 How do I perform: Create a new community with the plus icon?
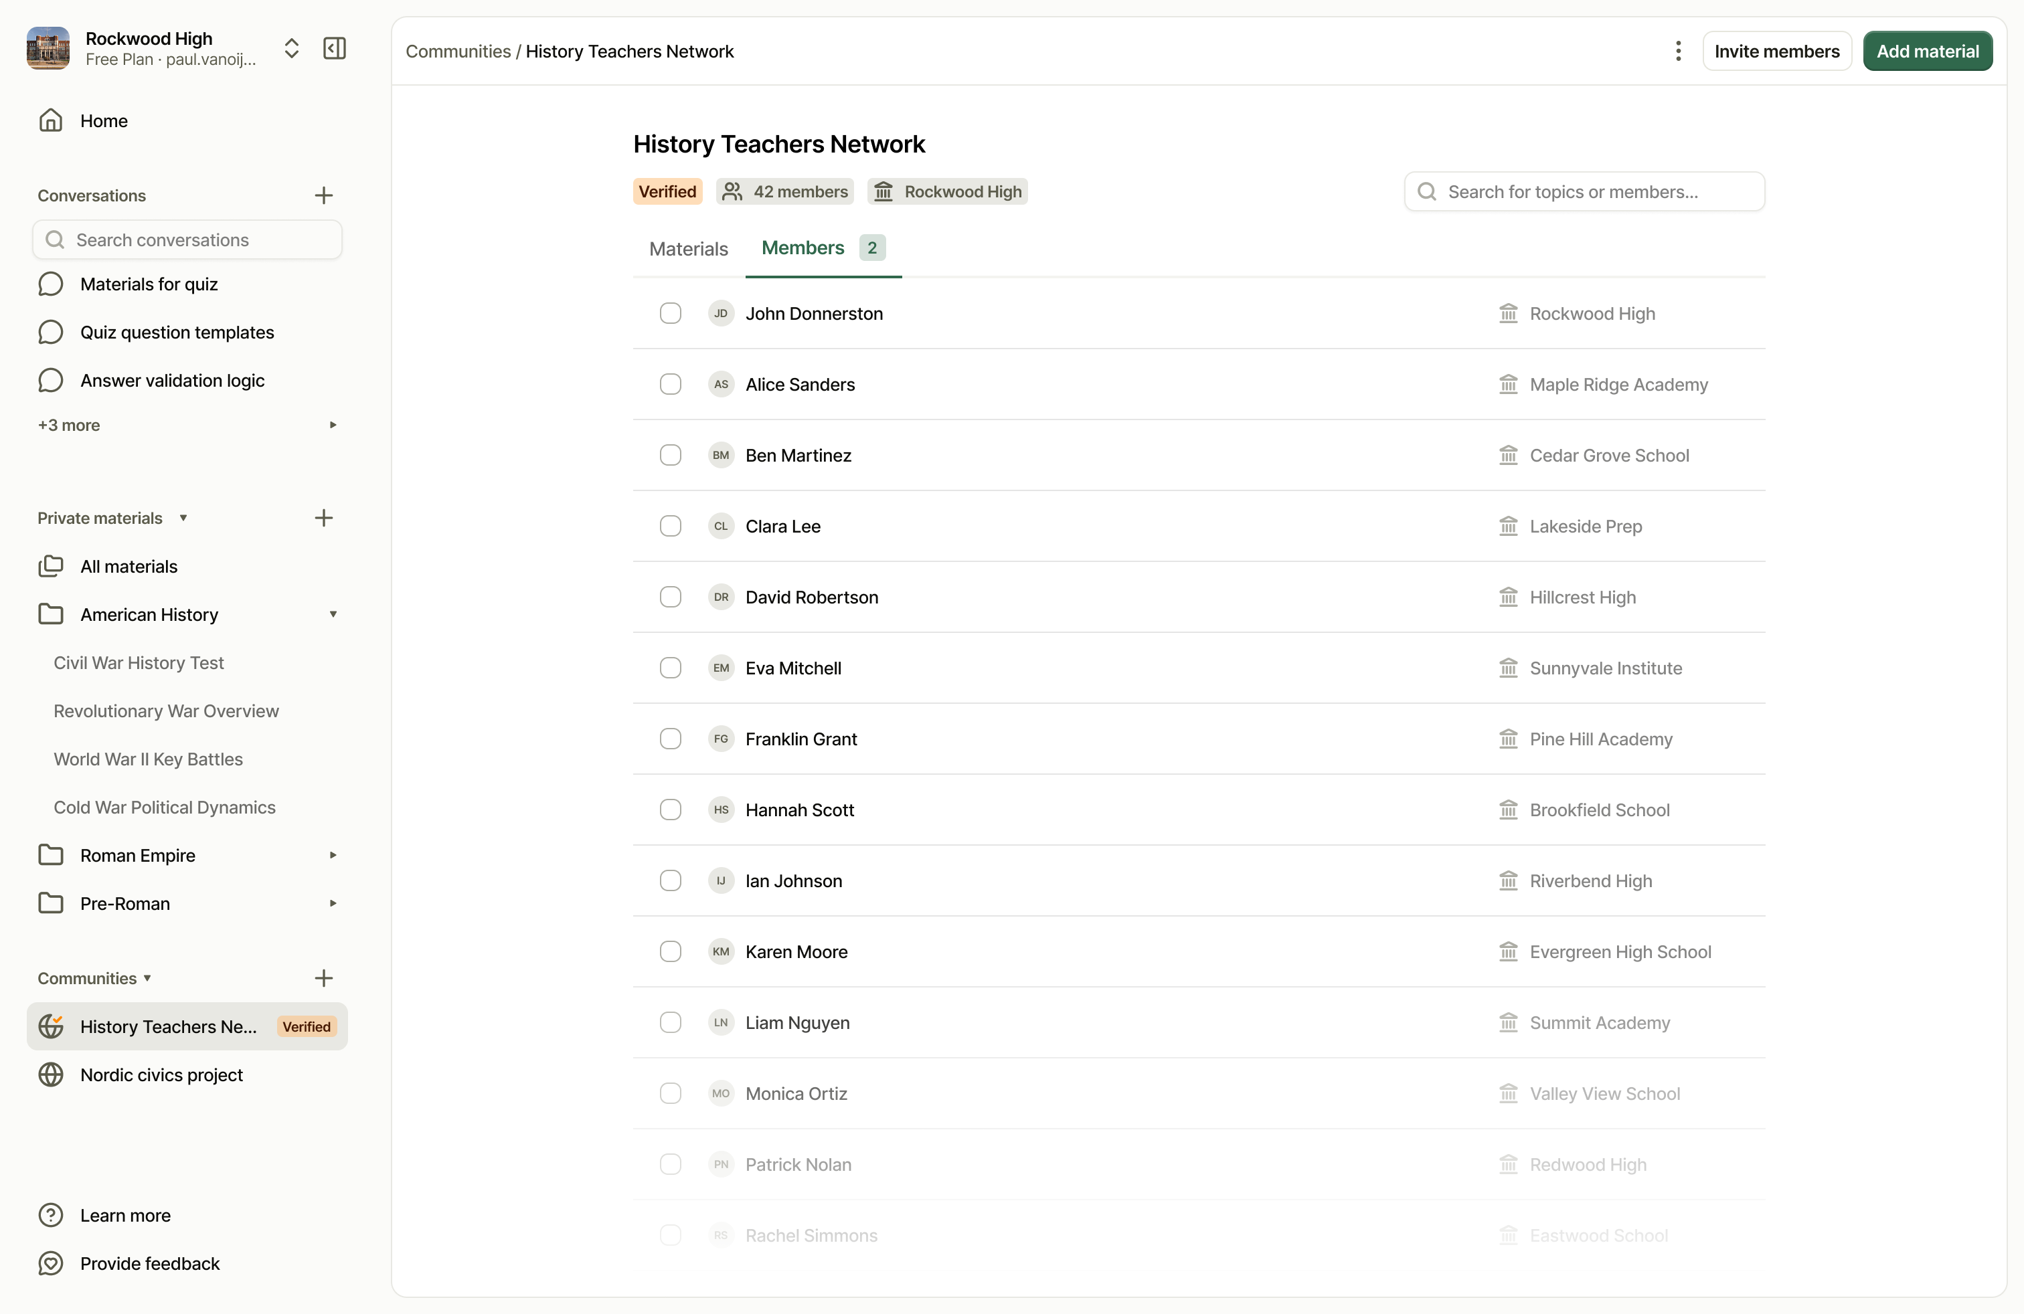pos(323,978)
